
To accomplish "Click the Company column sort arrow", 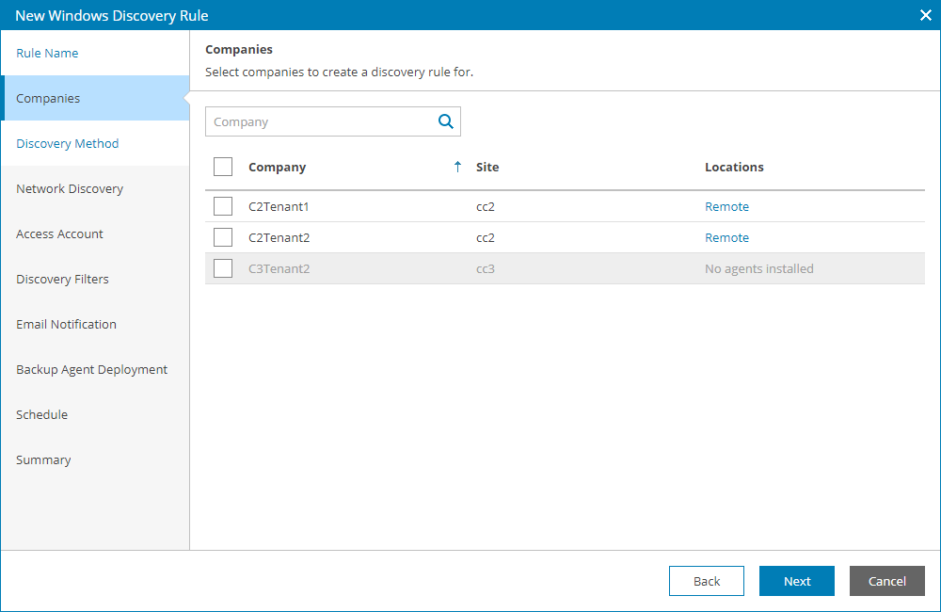I will tap(457, 167).
